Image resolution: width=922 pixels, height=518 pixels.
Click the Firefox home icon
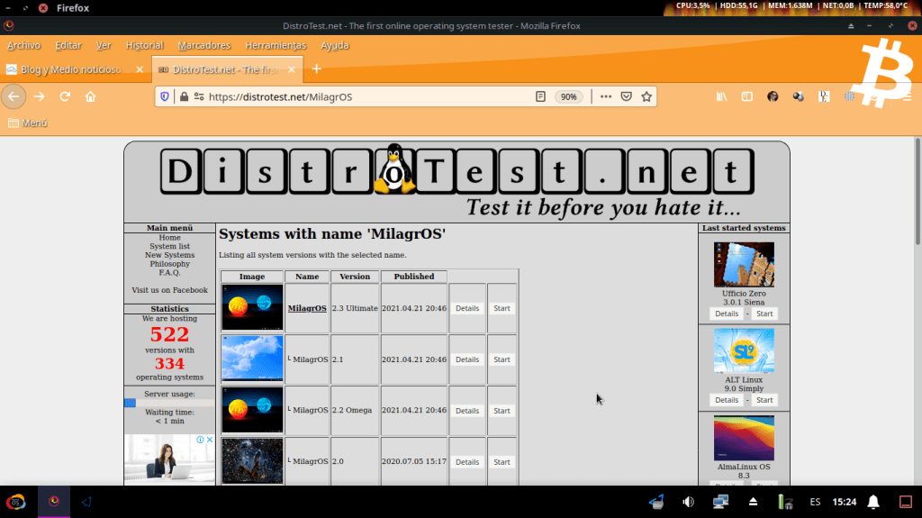click(x=91, y=96)
